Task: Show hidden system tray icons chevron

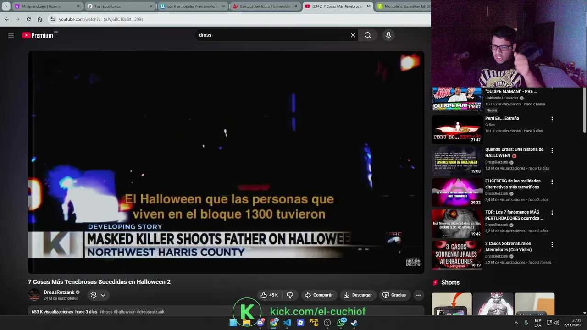Action: (516, 323)
